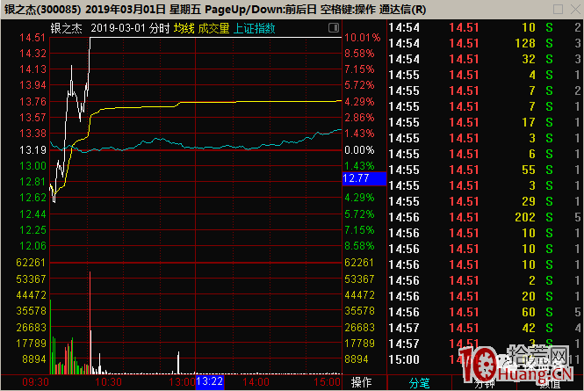This screenshot has height=391, width=584.
Task: Select the 14:55 tick with volume 17
Action: point(484,122)
